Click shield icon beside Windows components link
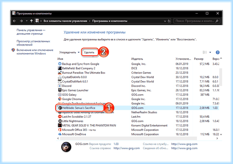This screenshot has height=164, width=233. pyautogui.click(x=13, y=50)
